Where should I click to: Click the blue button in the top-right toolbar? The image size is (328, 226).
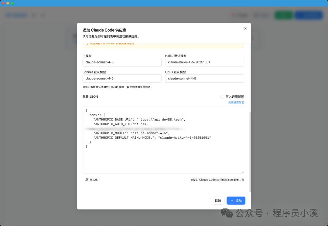(309, 15)
